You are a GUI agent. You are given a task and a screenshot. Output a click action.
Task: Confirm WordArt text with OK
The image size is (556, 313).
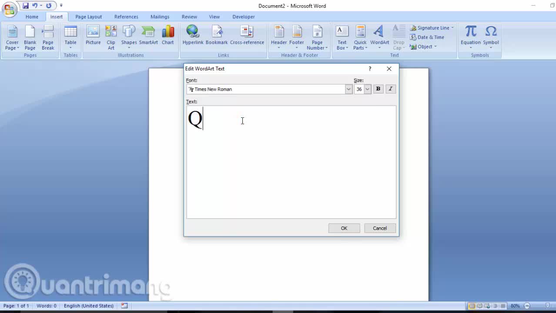click(344, 228)
